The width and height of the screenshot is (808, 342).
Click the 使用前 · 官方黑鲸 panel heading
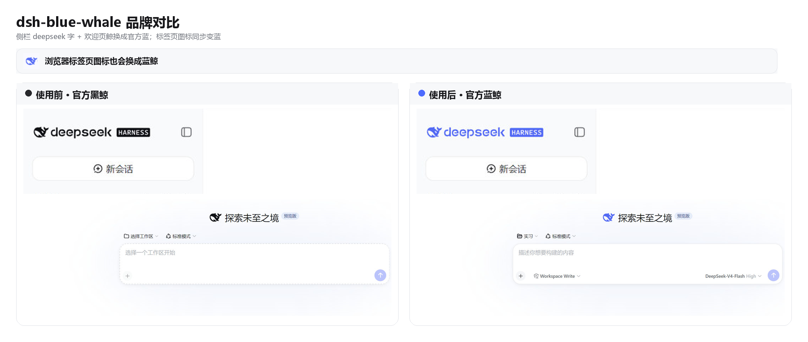(x=72, y=95)
